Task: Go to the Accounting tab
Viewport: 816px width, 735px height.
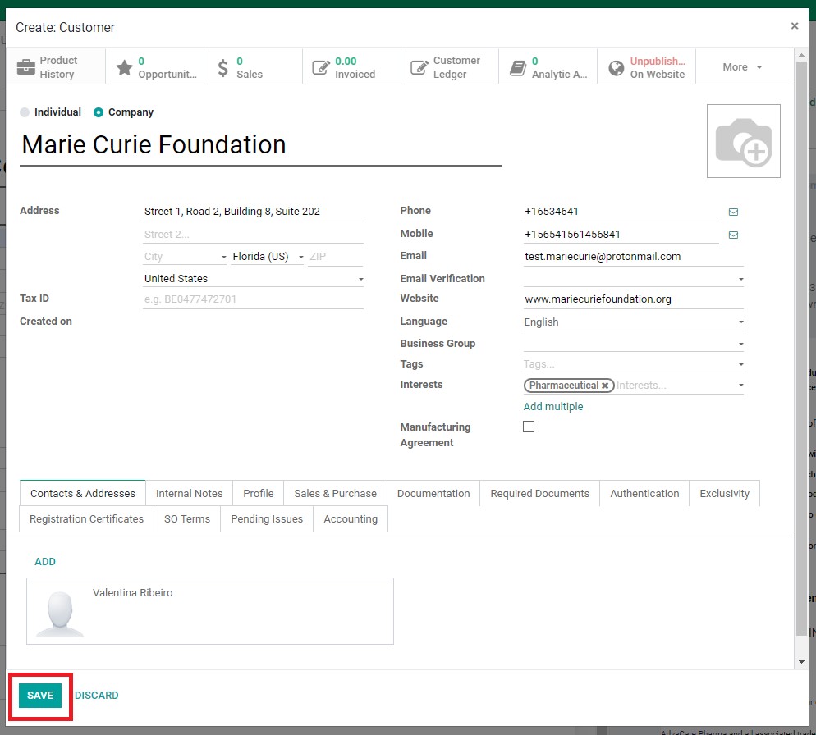Action: click(x=351, y=518)
